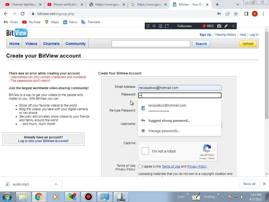
Task: Start recording with the REC button
Action: pyautogui.click(x=208, y=26)
